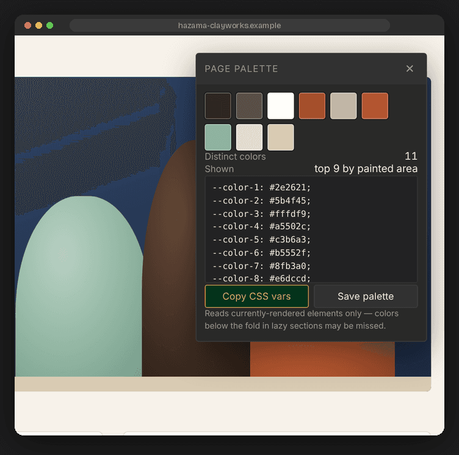Click the Distinct colors label
The image size is (459, 455).
point(235,157)
